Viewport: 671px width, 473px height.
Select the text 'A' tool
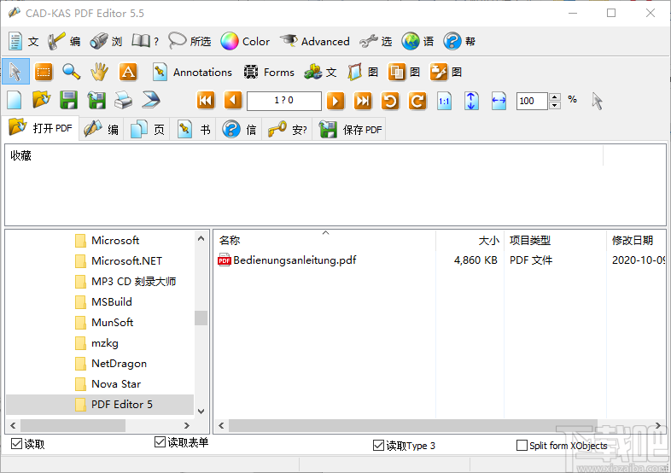(128, 72)
